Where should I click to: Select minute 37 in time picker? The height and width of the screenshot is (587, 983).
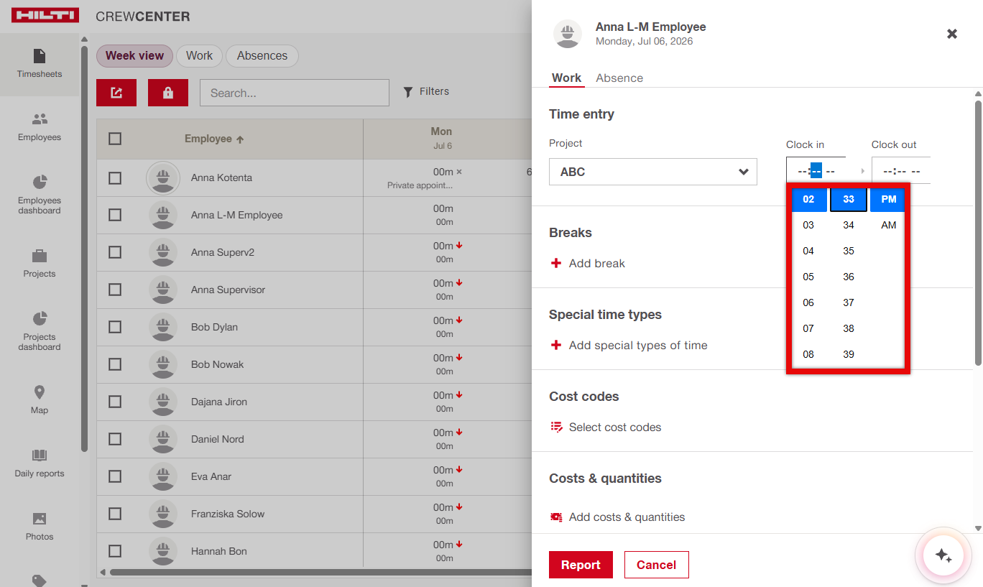point(849,302)
